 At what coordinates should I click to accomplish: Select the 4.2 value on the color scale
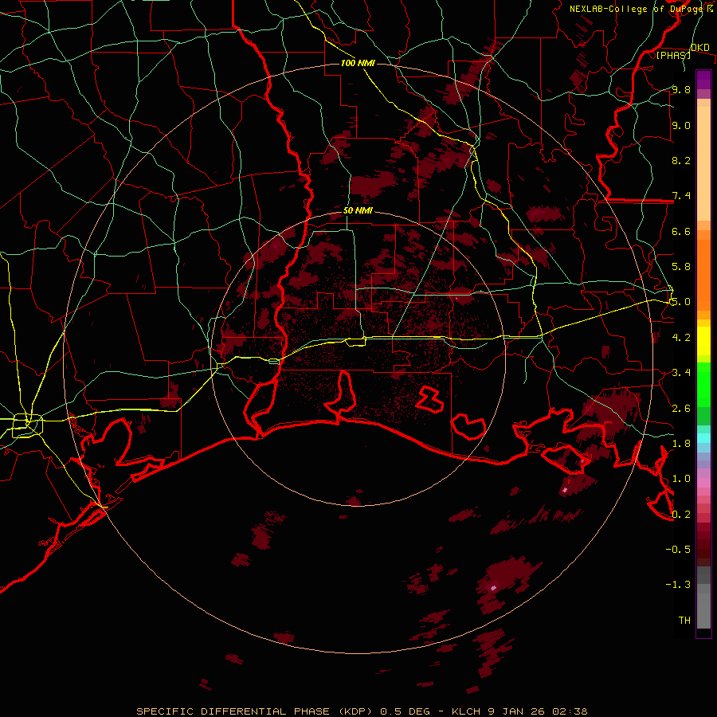tap(681, 338)
